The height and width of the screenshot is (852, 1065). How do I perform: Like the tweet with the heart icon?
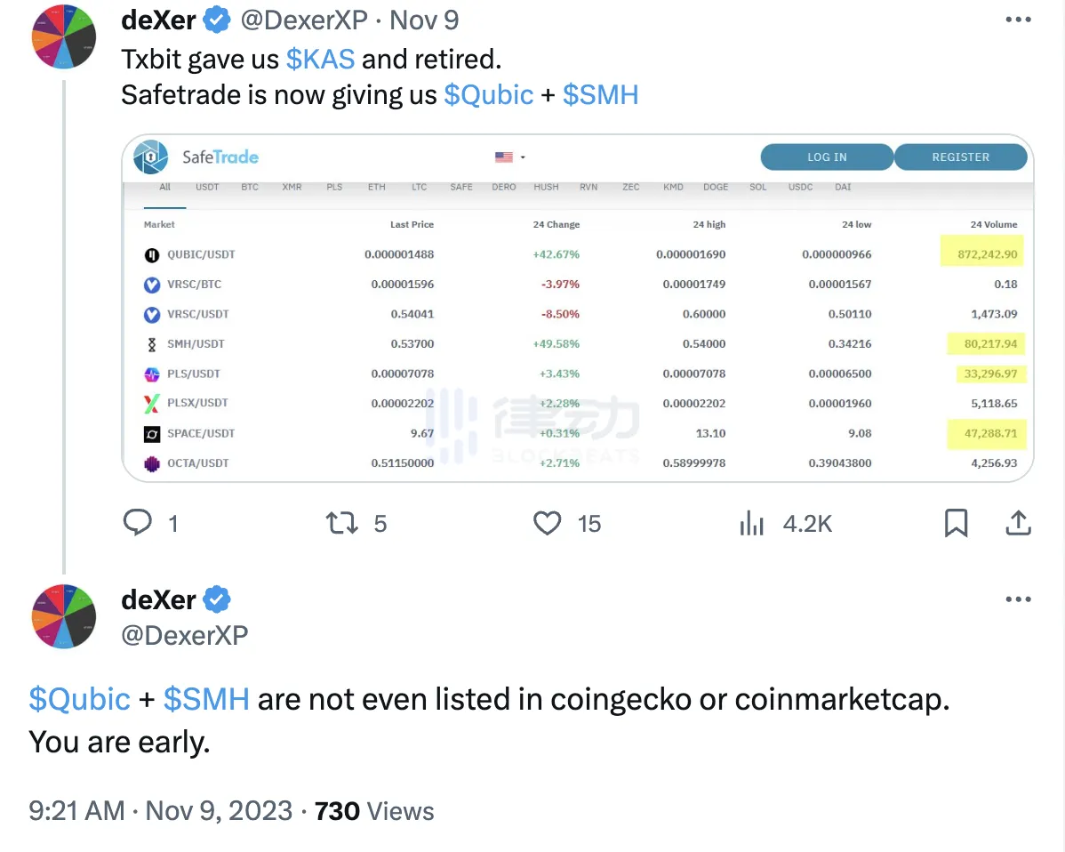(547, 523)
